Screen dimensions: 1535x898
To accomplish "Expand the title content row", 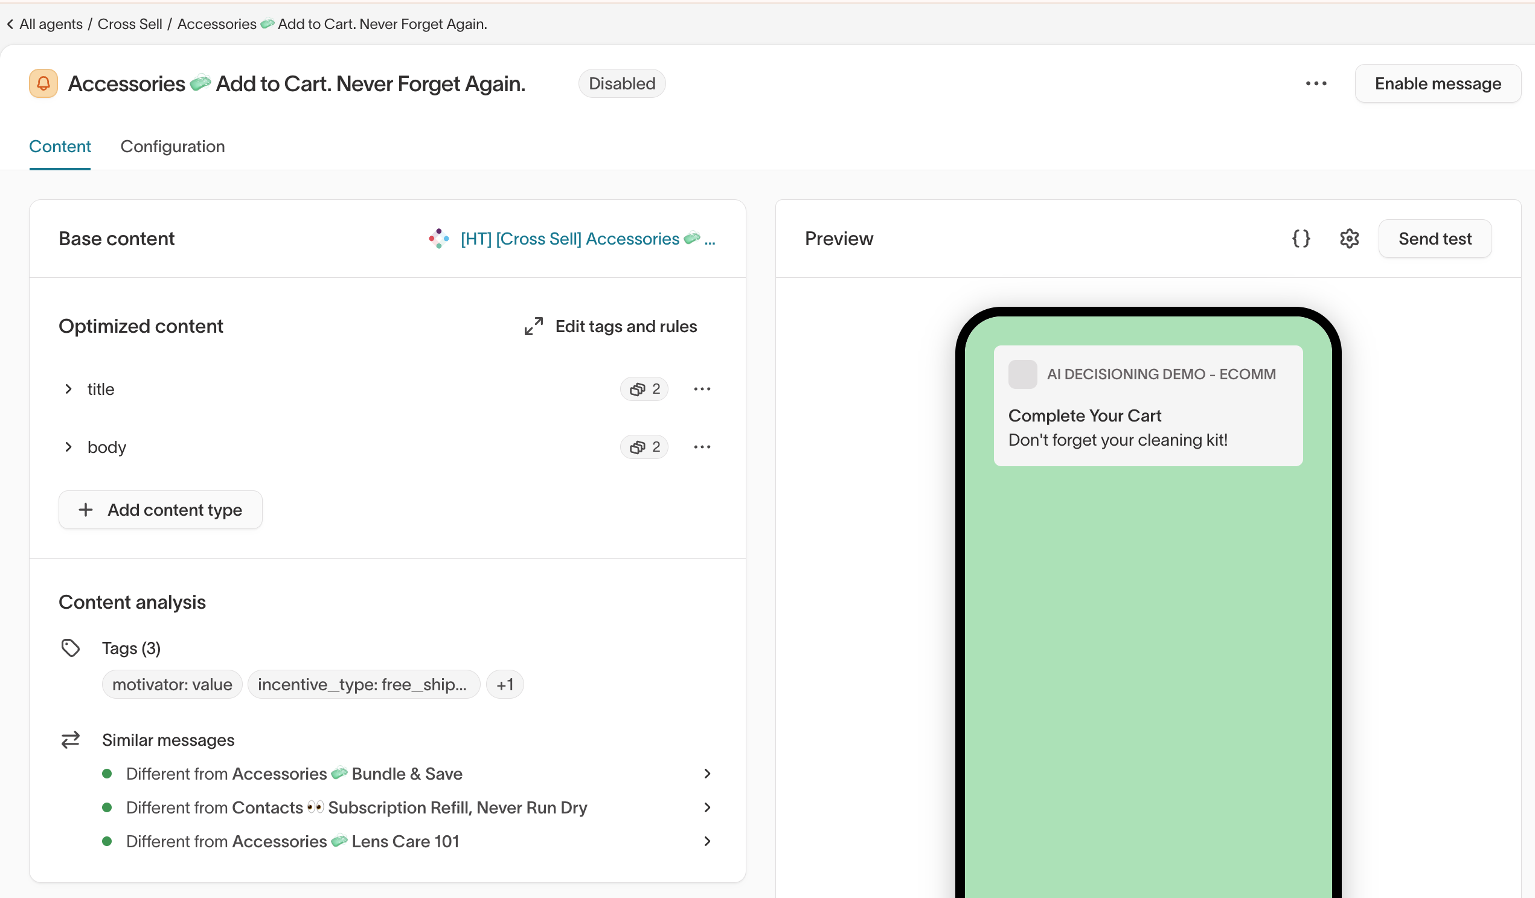I will coord(68,389).
